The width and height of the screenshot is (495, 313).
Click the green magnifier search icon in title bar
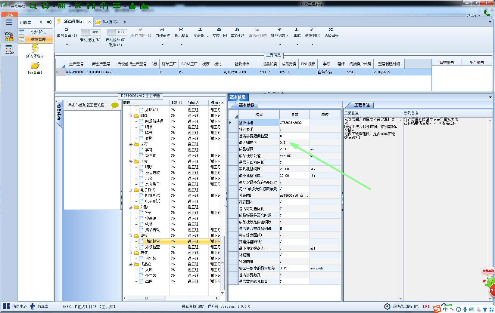(33, 6)
